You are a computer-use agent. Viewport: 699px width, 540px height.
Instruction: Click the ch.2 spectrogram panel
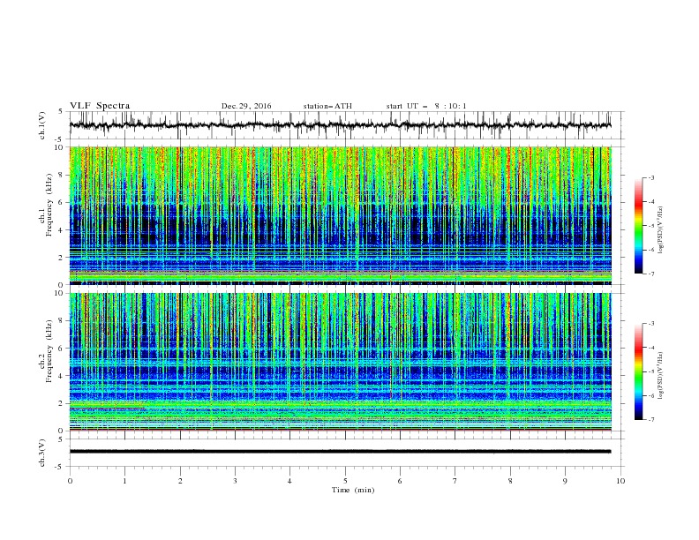click(340, 362)
